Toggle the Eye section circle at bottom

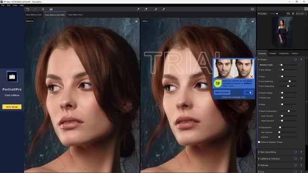pos(295,172)
